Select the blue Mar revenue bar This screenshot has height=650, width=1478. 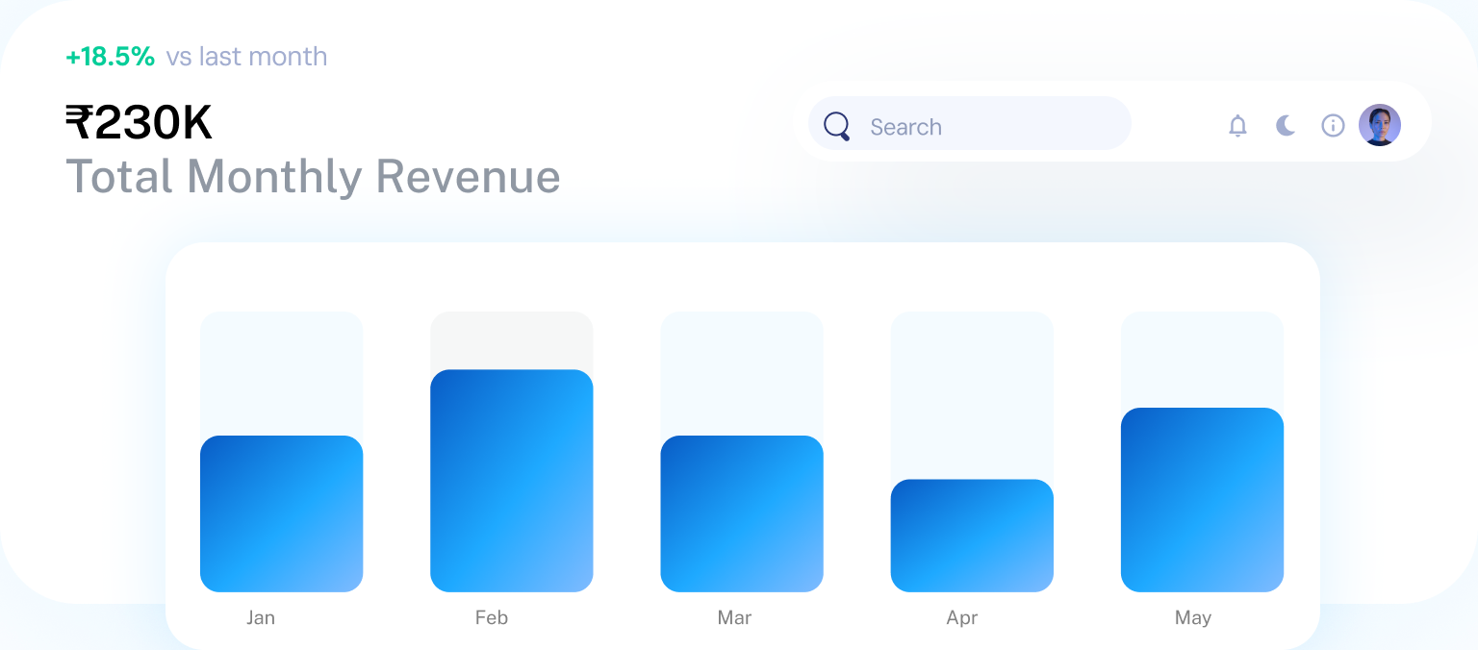click(x=741, y=513)
